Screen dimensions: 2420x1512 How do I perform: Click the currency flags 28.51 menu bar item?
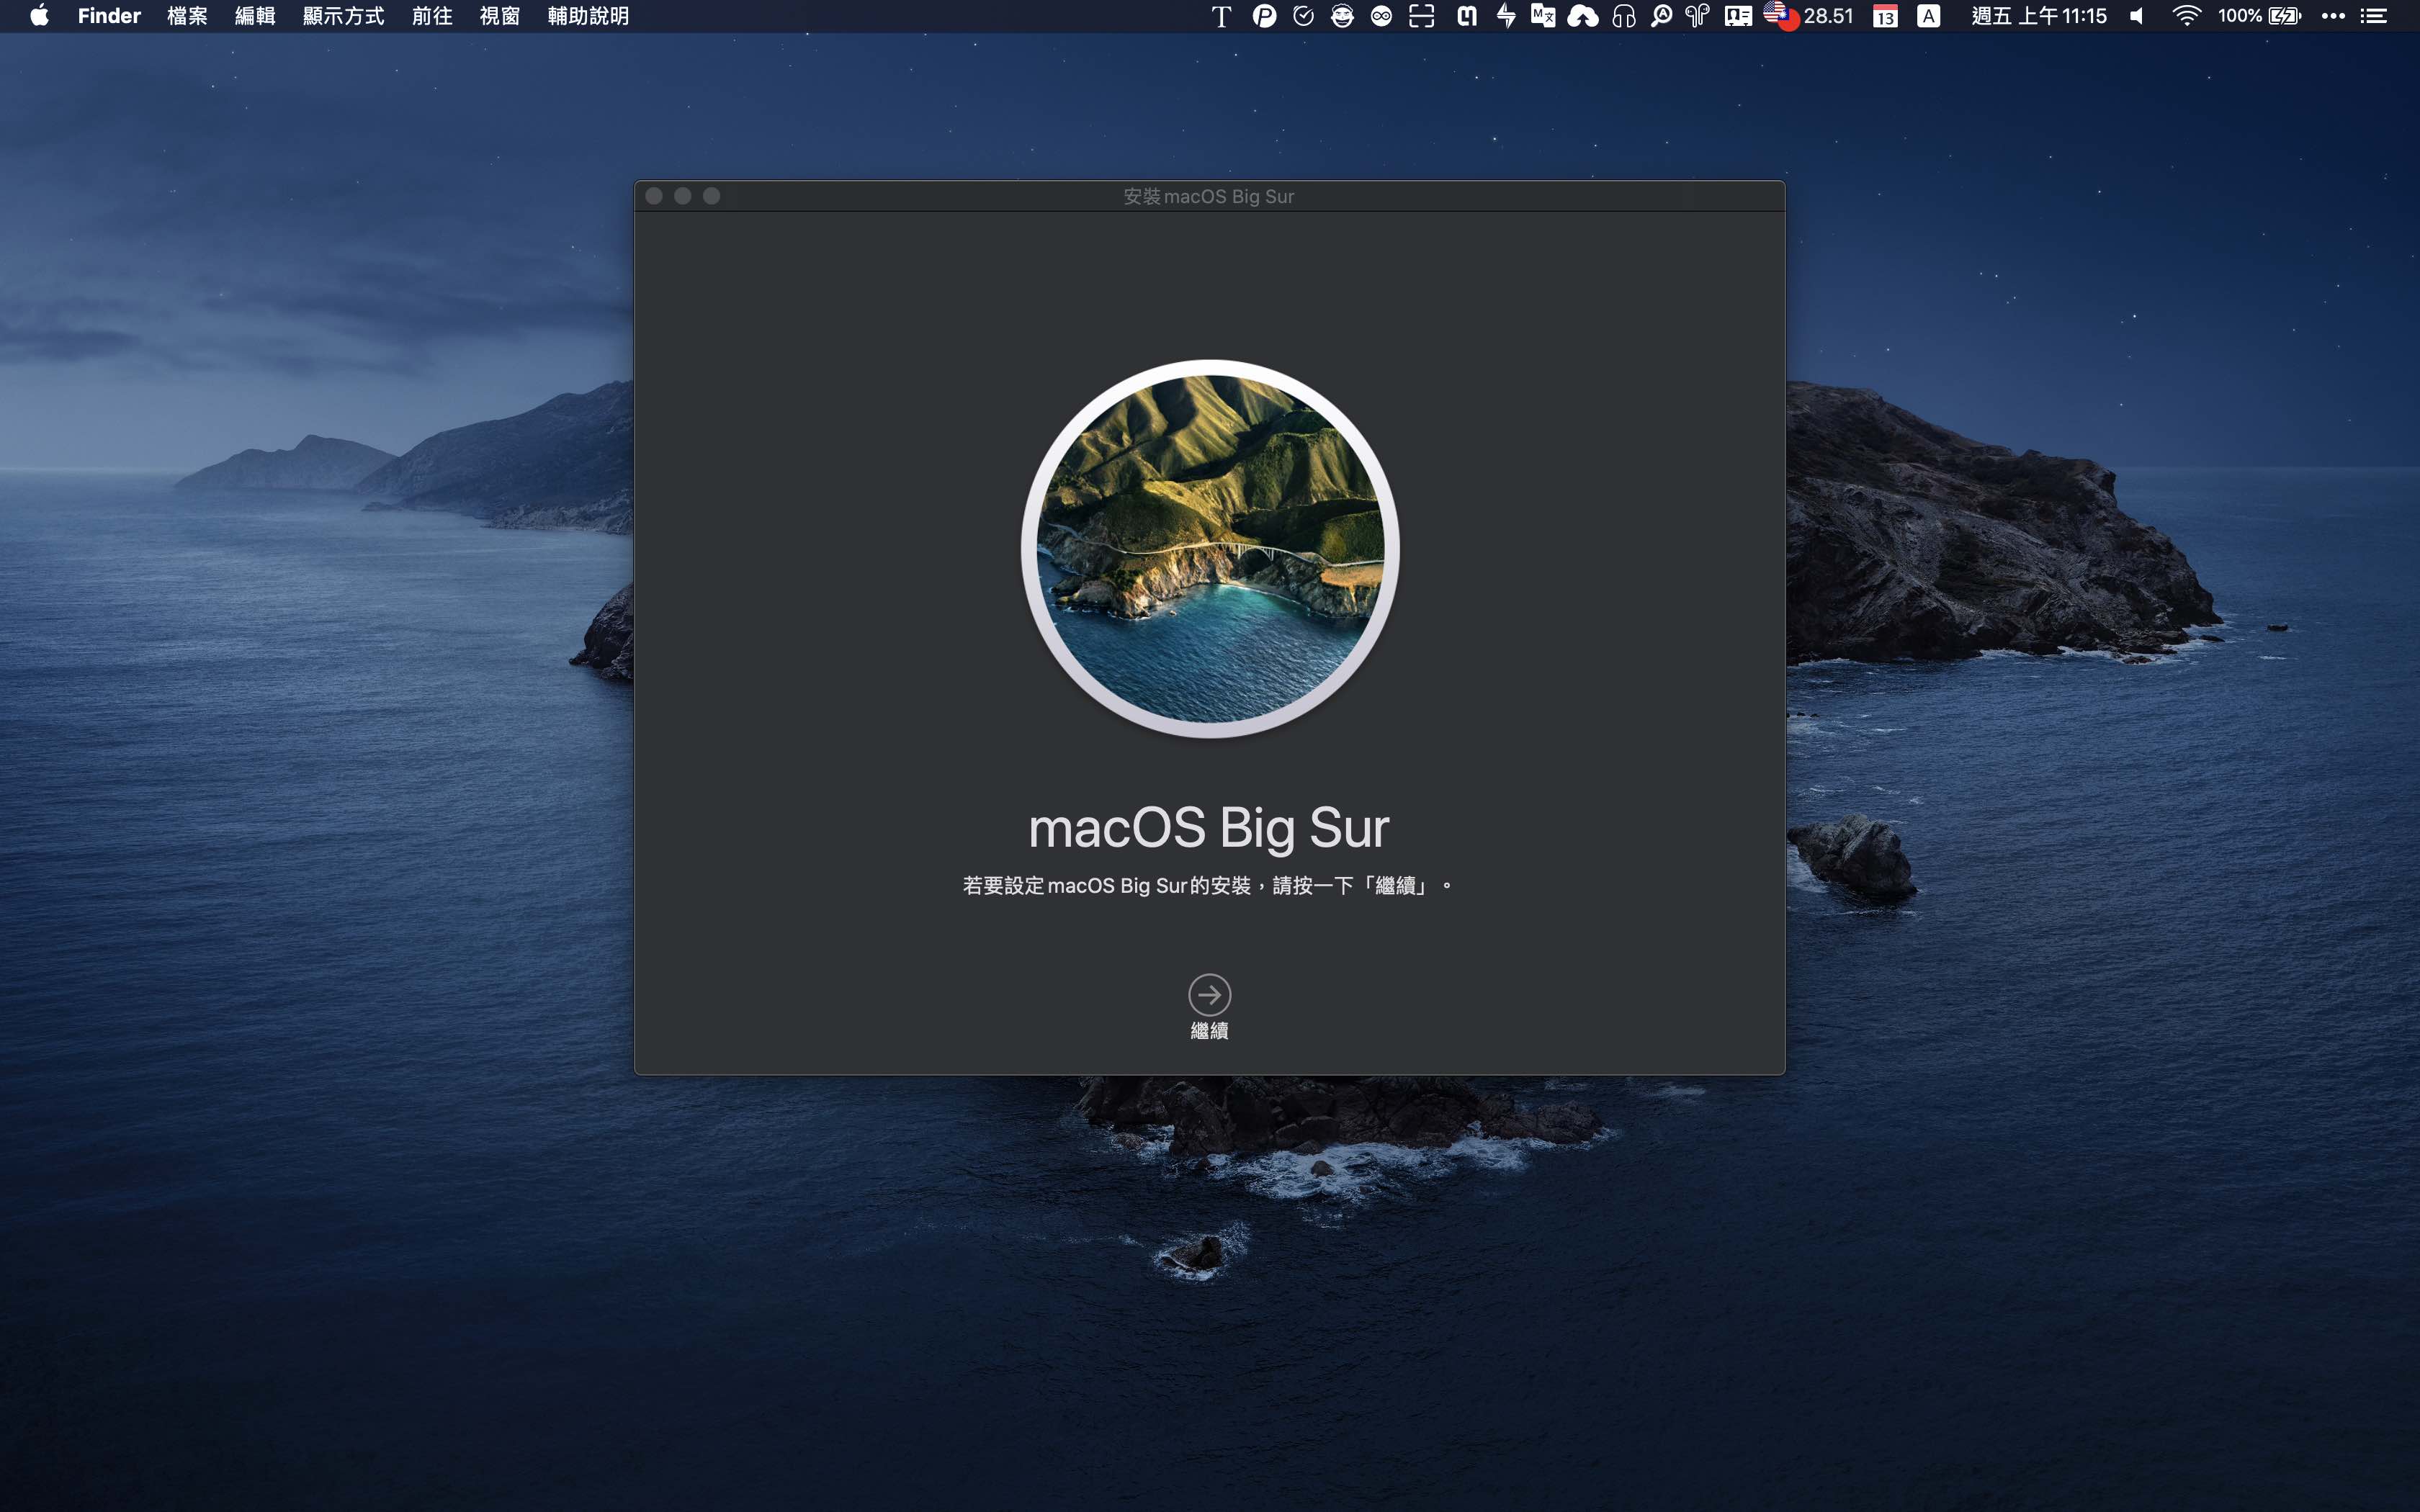1809,16
